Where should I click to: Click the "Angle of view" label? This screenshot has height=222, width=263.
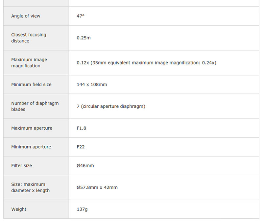point(26,16)
